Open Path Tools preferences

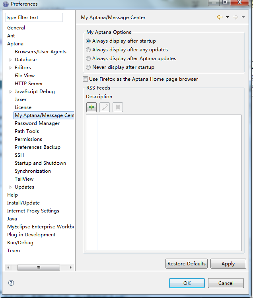(27, 131)
